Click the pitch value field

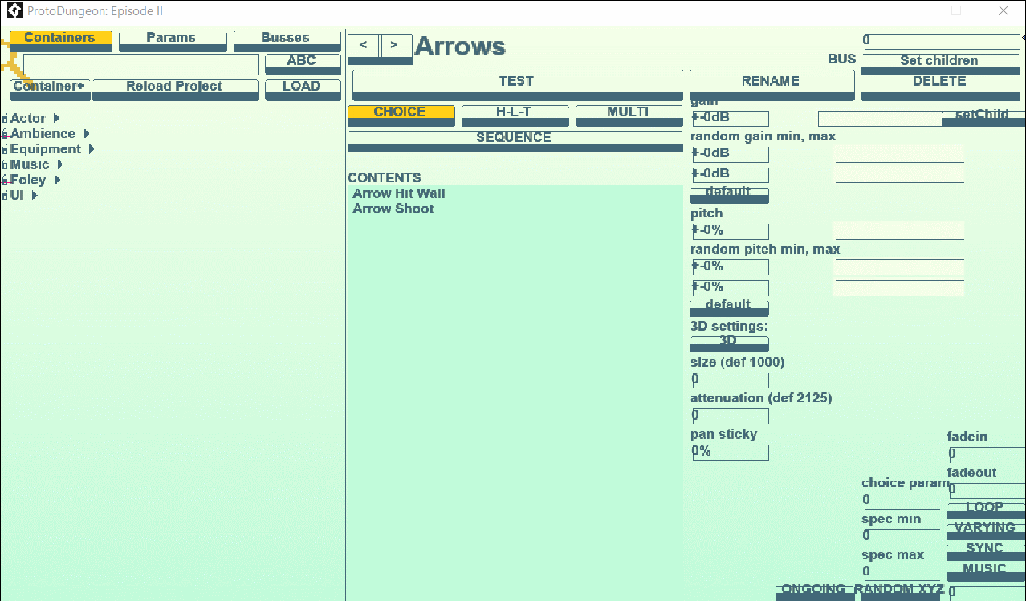pos(730,232)
